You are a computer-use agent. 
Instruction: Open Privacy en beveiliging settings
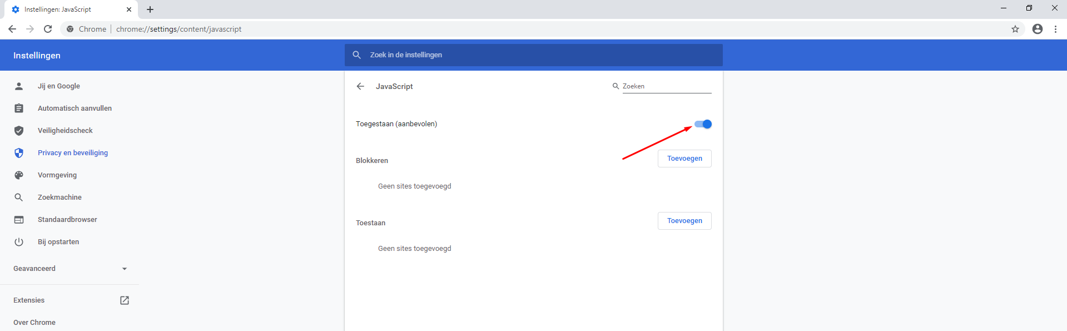tap(72, 153)
